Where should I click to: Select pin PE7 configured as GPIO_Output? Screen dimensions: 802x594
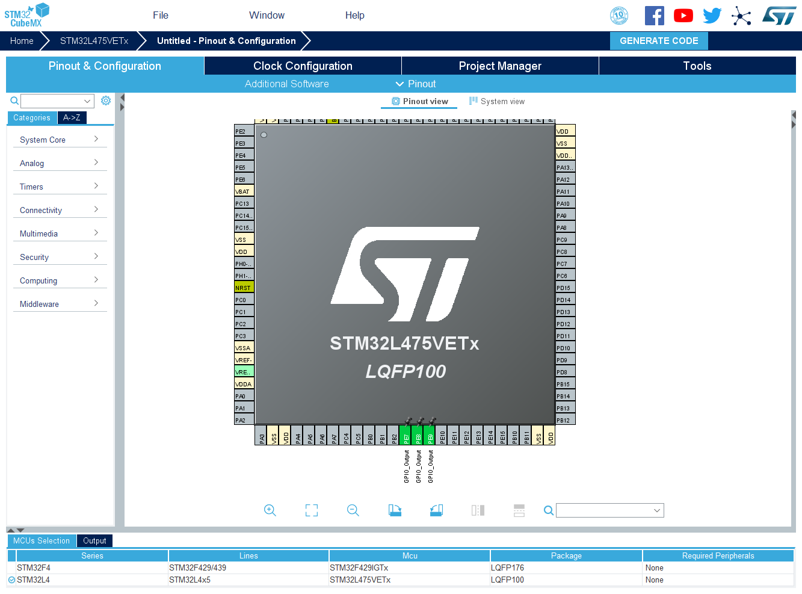tap(406, 435)
